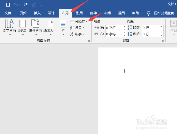Expand the 纸张大小 dropdown arrow
177x134 pixels.
pyautogui.click(x=51, y=35)
